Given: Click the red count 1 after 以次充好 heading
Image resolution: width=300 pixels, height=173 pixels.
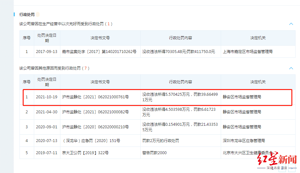Looking at the screenshot, I should click(x=109, y=24).
